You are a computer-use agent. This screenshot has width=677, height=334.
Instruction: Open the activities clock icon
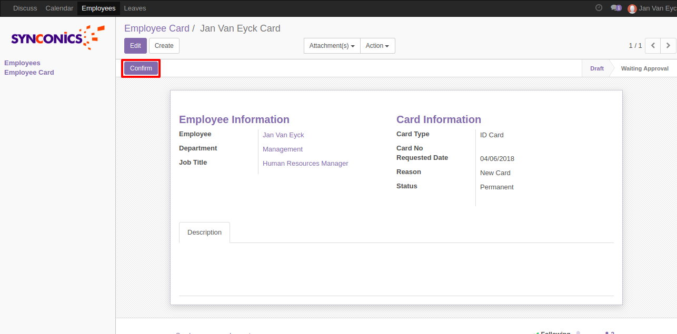[599, 8]
